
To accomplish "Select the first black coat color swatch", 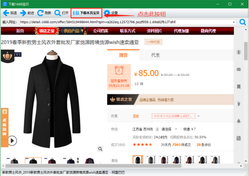I will 138,160.
